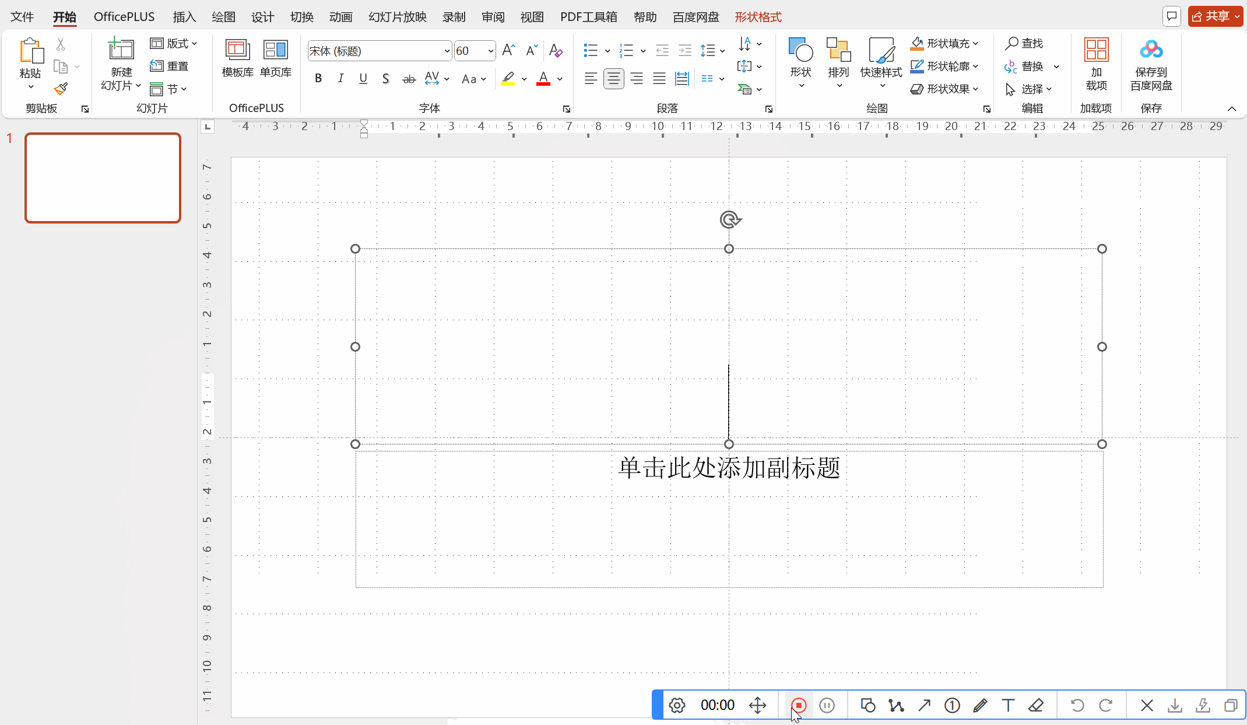Click the recorder settings gear icon
1247x725 pixels.
click(x=677, y=705)
